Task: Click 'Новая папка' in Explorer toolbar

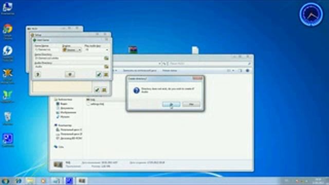Action: pos(170,70)
